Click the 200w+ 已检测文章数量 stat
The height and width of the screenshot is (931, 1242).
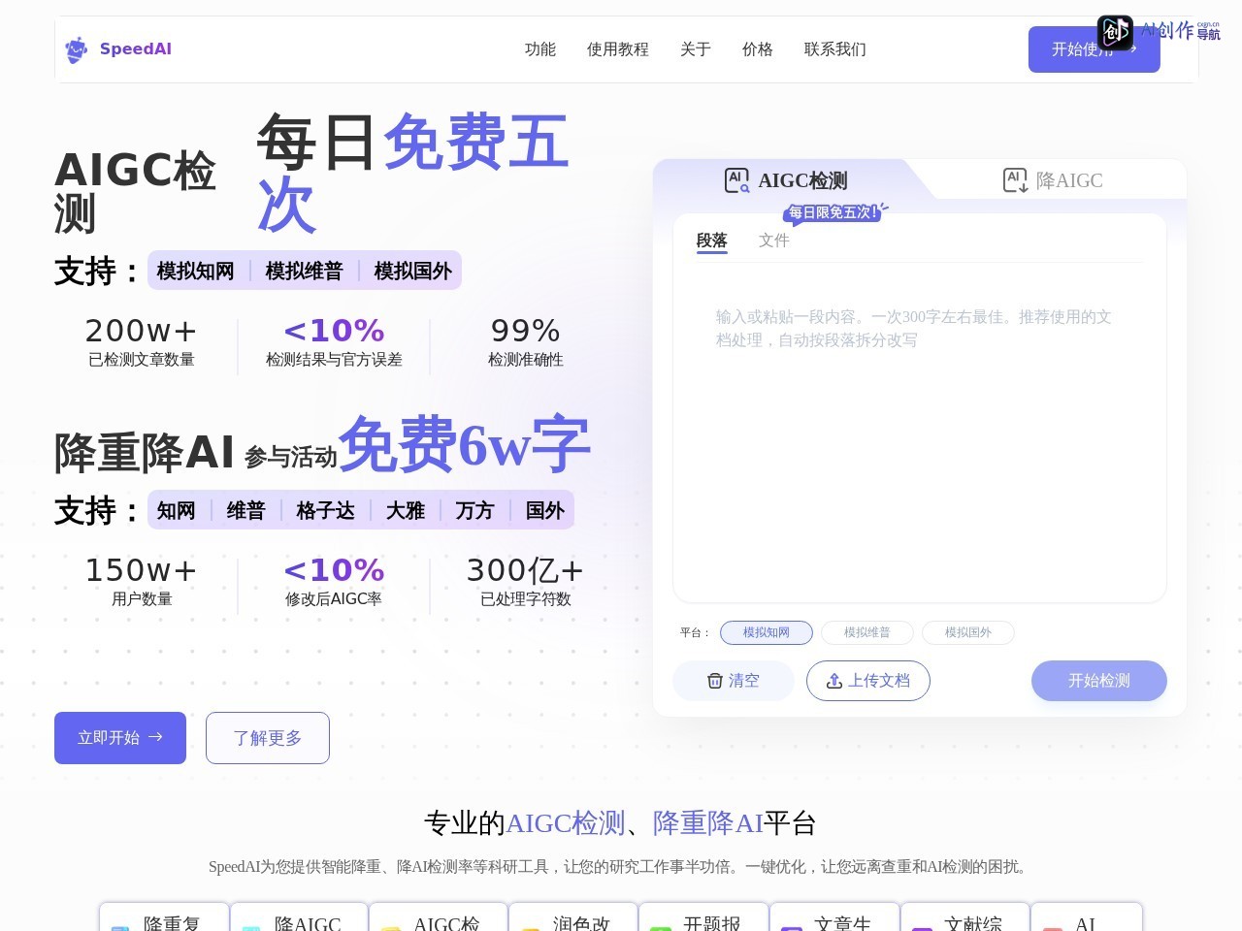(142, 342)
